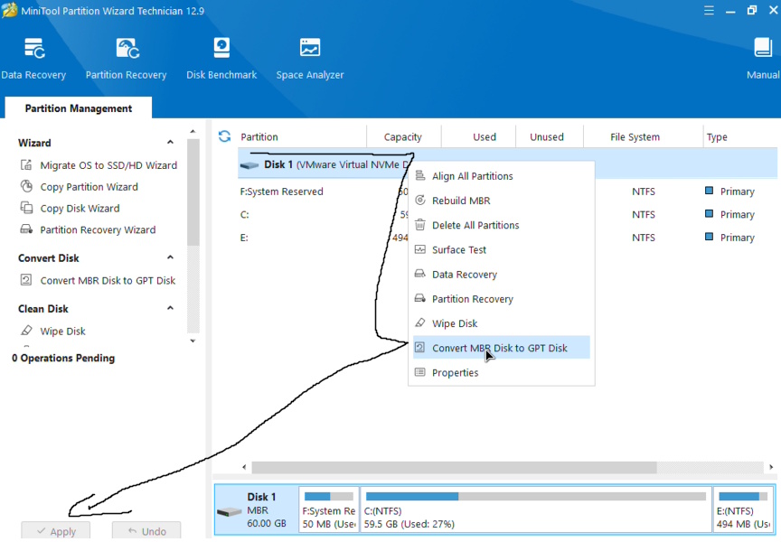Start the Disk Benchmark tool
The height and width of the screenshot is (542, 781).
221,48
